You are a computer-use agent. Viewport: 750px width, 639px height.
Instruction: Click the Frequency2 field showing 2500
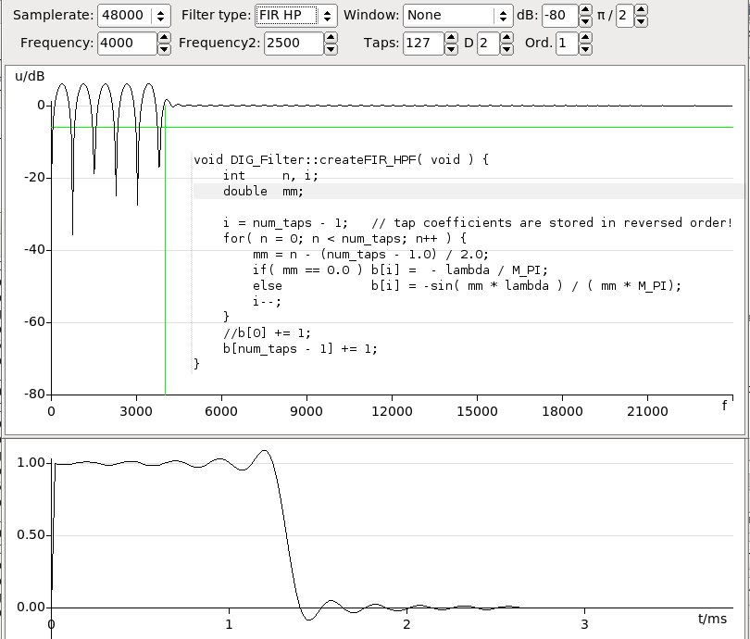294,43
